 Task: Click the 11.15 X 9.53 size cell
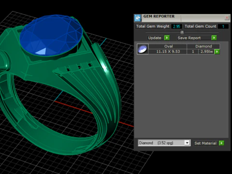(168, 52)
